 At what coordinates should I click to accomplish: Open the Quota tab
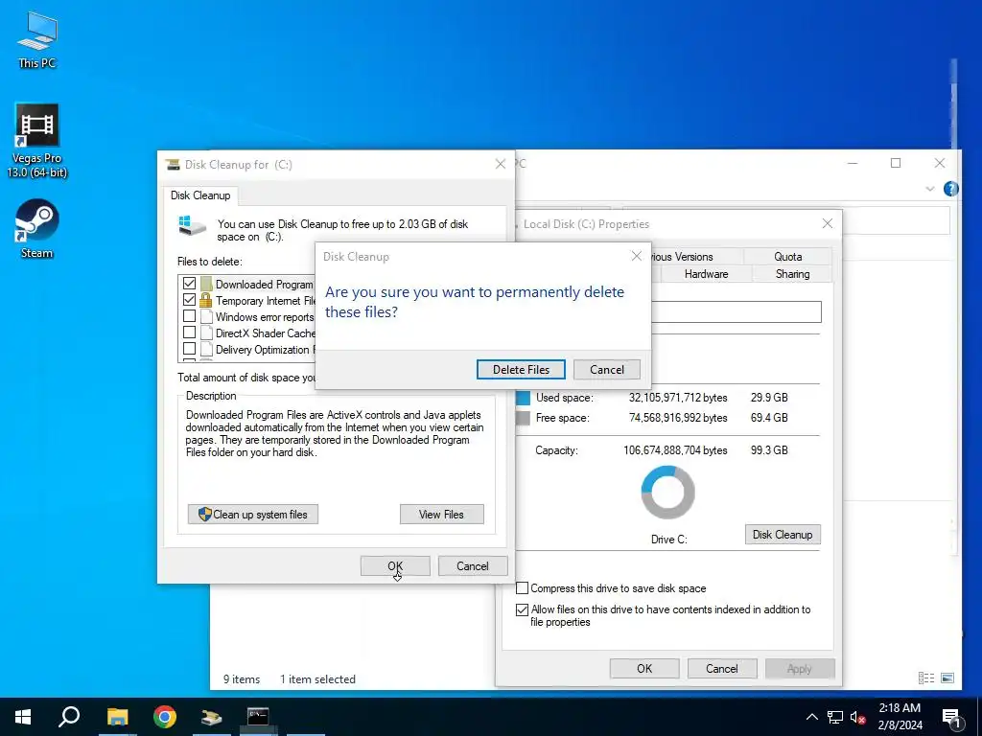tap(787, 257)
